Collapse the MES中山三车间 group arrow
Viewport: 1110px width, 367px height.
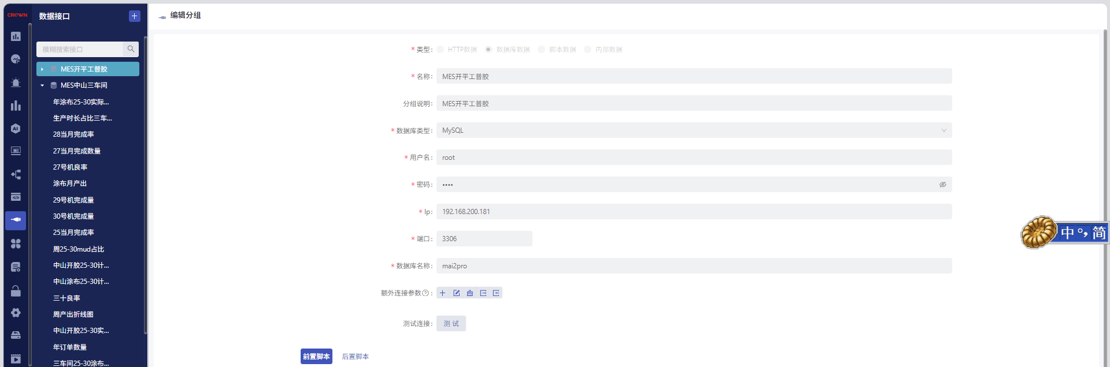click(42, 85)
